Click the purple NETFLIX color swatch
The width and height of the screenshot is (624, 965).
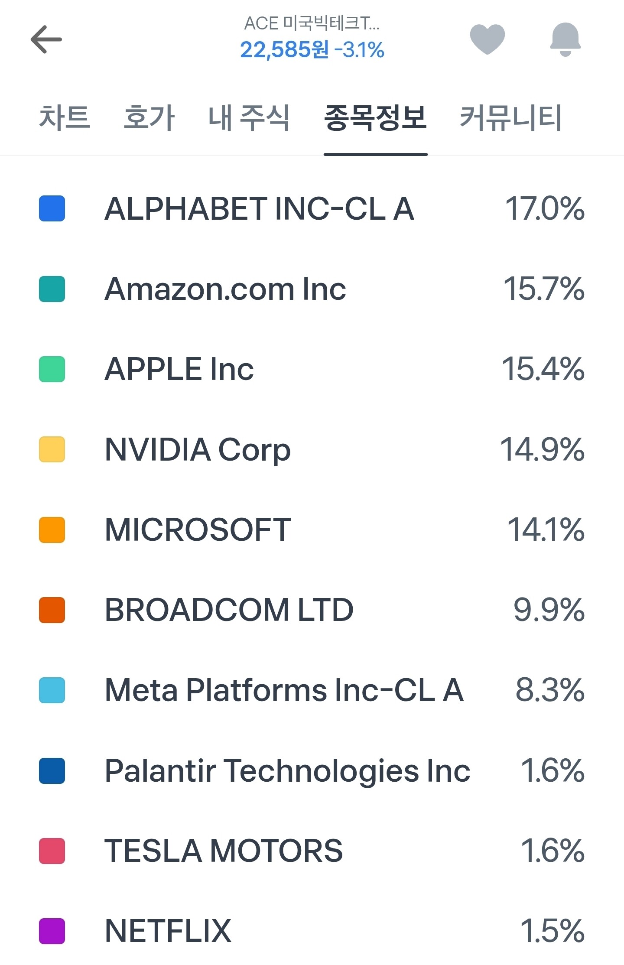(52, 931)
